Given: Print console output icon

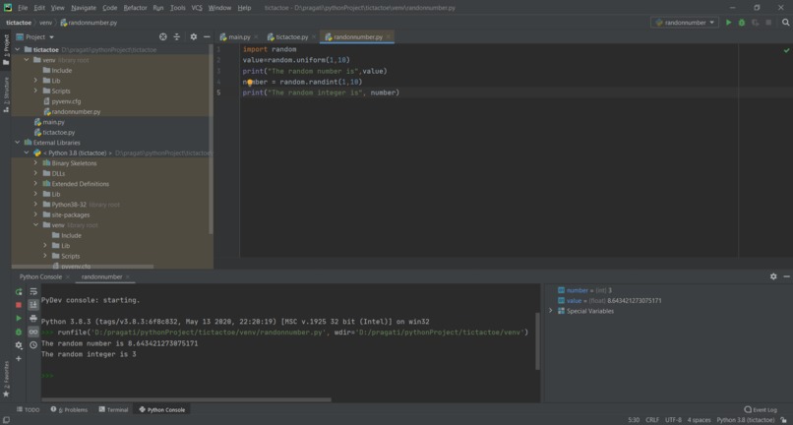Looking at the screenshot, I should (x=33, y=318).
